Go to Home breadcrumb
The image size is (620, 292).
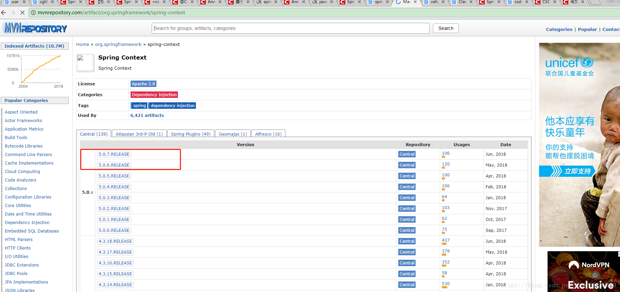[x=83, y=44]
